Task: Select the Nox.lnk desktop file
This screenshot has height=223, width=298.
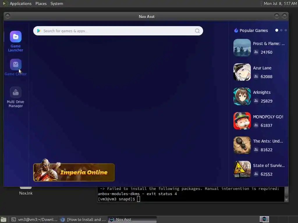Action: coord(26,191)
